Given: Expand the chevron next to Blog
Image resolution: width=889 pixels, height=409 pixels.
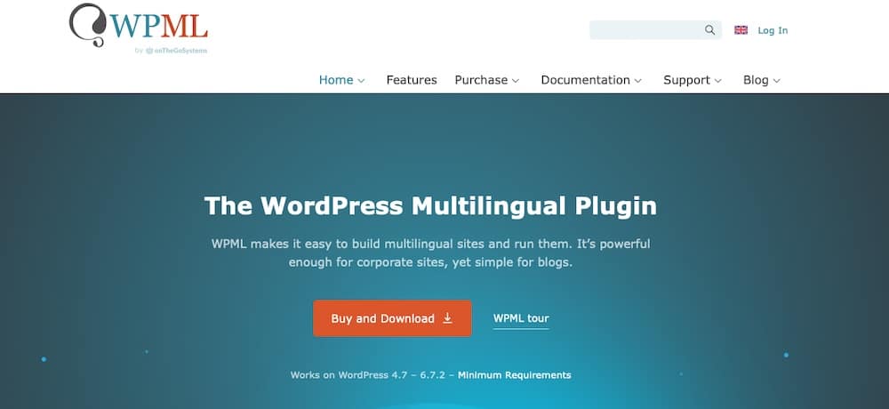Looking at the screenshot, I should coord(777,81).
